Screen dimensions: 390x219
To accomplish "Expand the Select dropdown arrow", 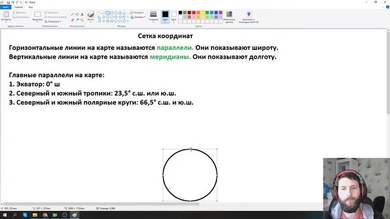I will click(x=38, y=22).
